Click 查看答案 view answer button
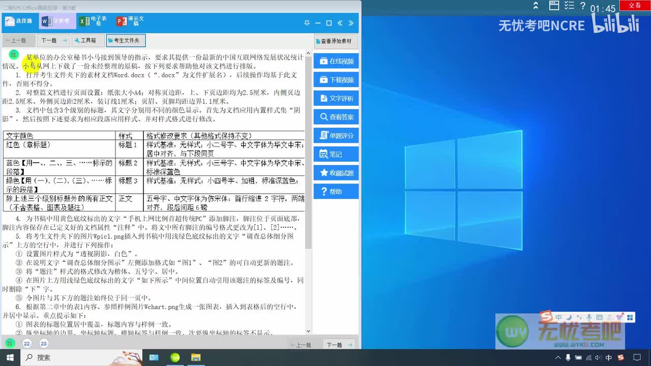 click(336, 117)
